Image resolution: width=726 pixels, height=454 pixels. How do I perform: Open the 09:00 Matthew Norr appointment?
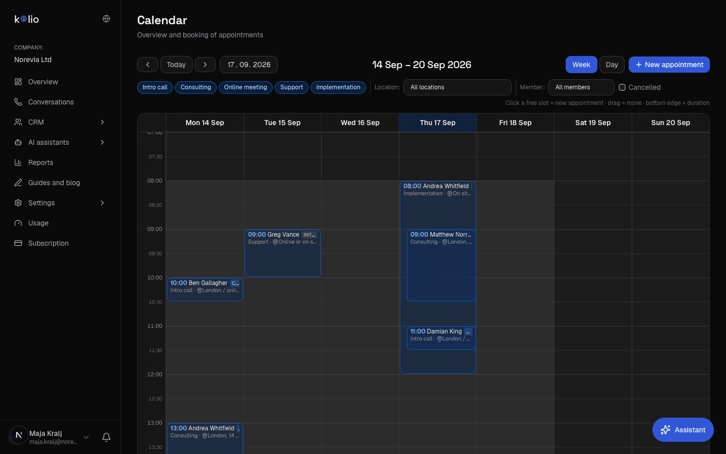point(441,265)
